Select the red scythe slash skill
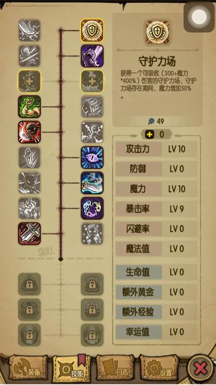Screen dimensions: 216x385 (x=29, y=132)
